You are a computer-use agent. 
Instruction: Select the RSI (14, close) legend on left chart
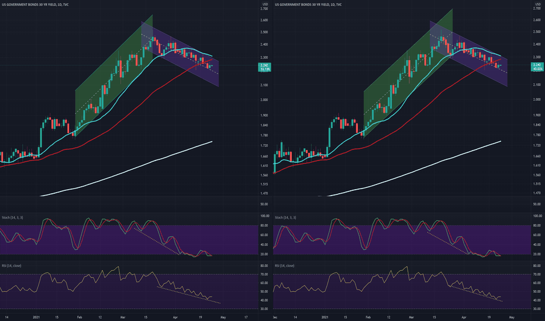12,266
